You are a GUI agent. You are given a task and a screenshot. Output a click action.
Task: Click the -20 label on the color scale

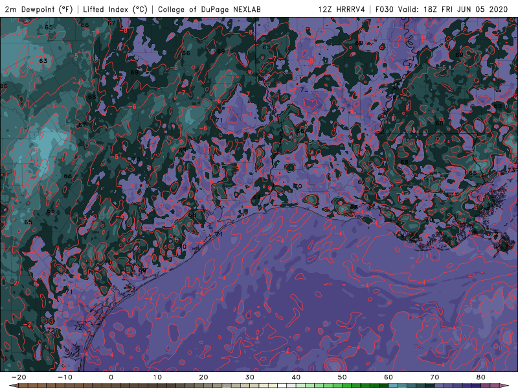[19, 377]
